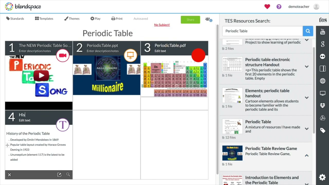The image size is (329, 185).
Task: Click Developed by Dmitri Mendeleev bullet
Action: [x=34, y=140]
